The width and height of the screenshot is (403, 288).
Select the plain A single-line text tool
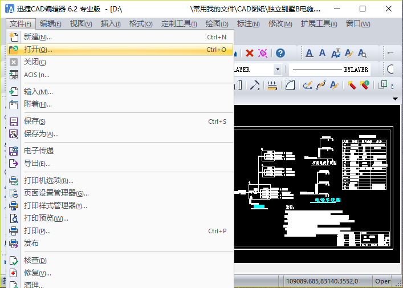pyautogui.click(x=322, y=53)
